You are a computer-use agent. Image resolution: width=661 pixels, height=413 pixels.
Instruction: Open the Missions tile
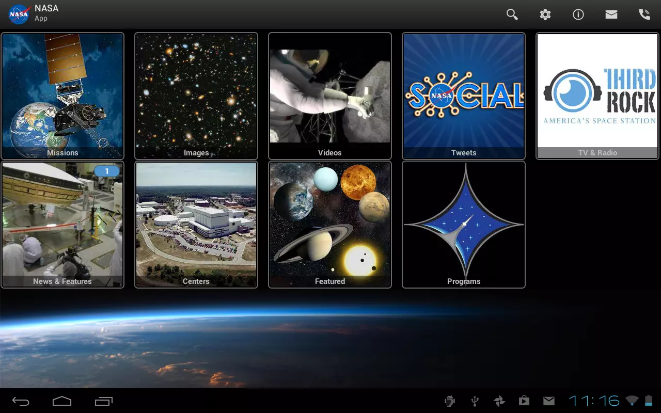pos(62,96)
